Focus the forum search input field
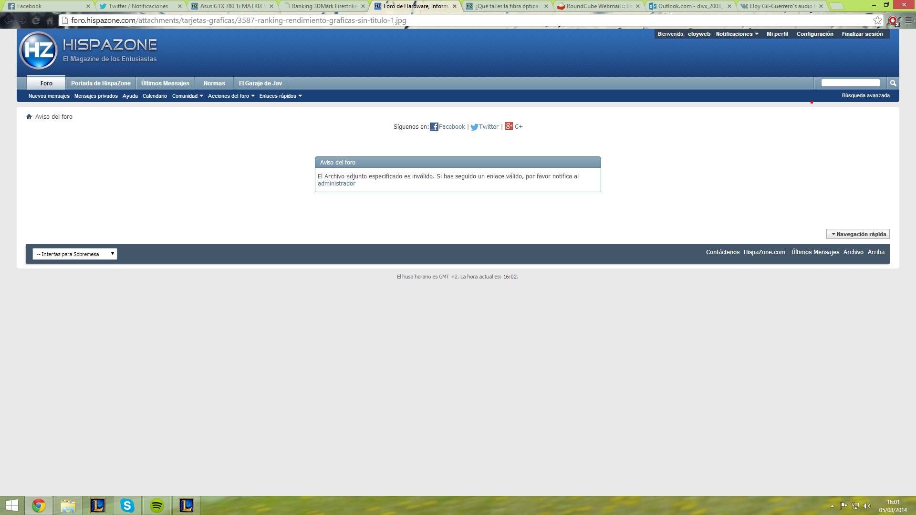Viewport: 916px width, 515px height. pos(850,83)
